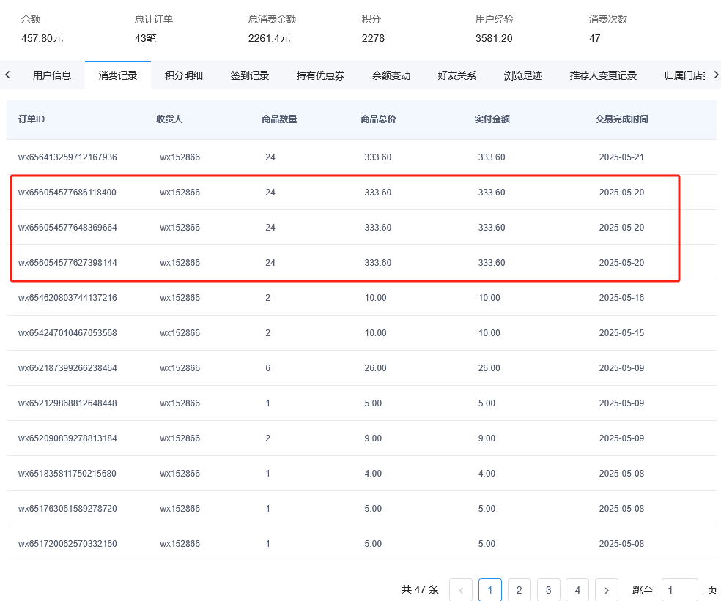Select order ID wx652129868812648448
This screenshot has height=601, width=721.
[x=67, y=403]
